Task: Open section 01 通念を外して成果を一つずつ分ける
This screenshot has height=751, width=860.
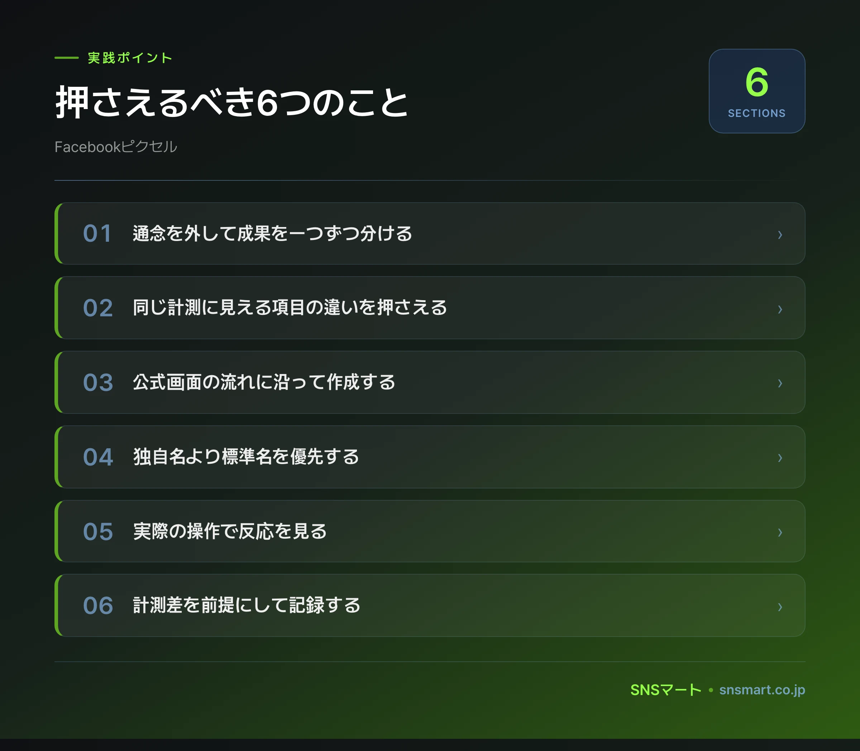Action: [x=430, y=233]
